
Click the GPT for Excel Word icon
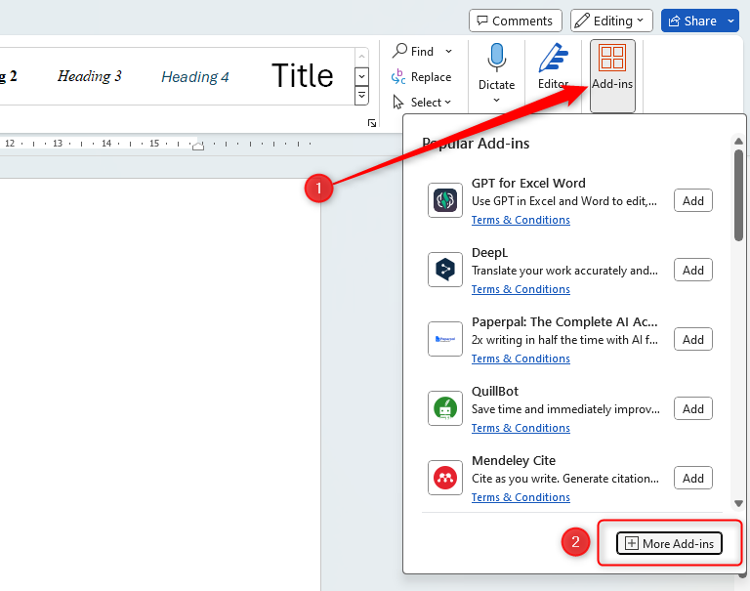tap(445, 200)
